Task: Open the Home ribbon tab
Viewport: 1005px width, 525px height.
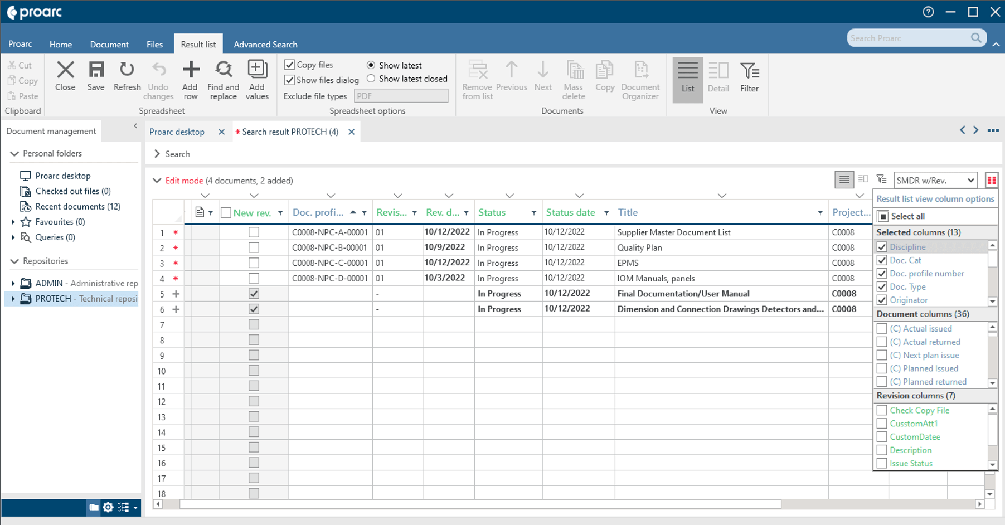Action: click(61, 44)
